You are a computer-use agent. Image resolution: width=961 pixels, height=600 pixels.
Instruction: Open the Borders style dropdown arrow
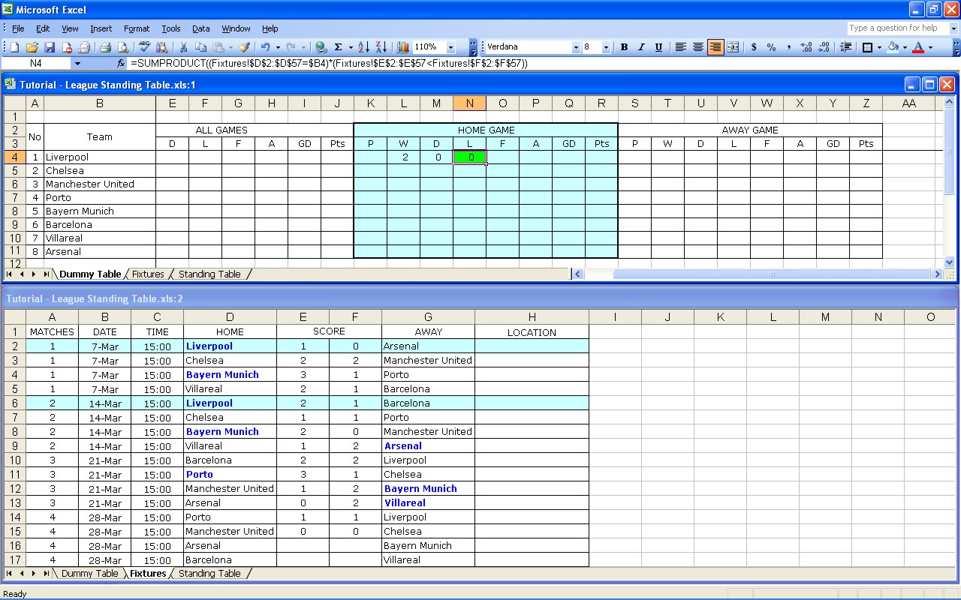point(880,47)
